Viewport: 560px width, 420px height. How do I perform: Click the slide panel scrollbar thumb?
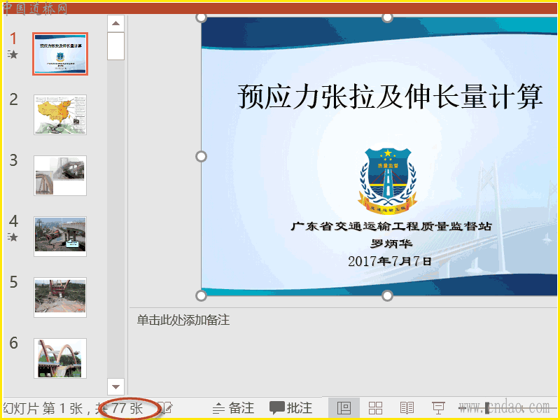[115, 46]
